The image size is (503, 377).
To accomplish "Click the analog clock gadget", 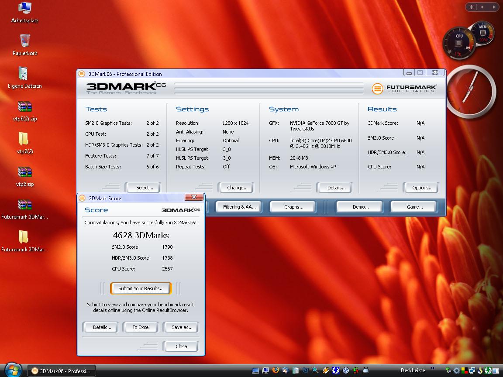I will [471, 91].
